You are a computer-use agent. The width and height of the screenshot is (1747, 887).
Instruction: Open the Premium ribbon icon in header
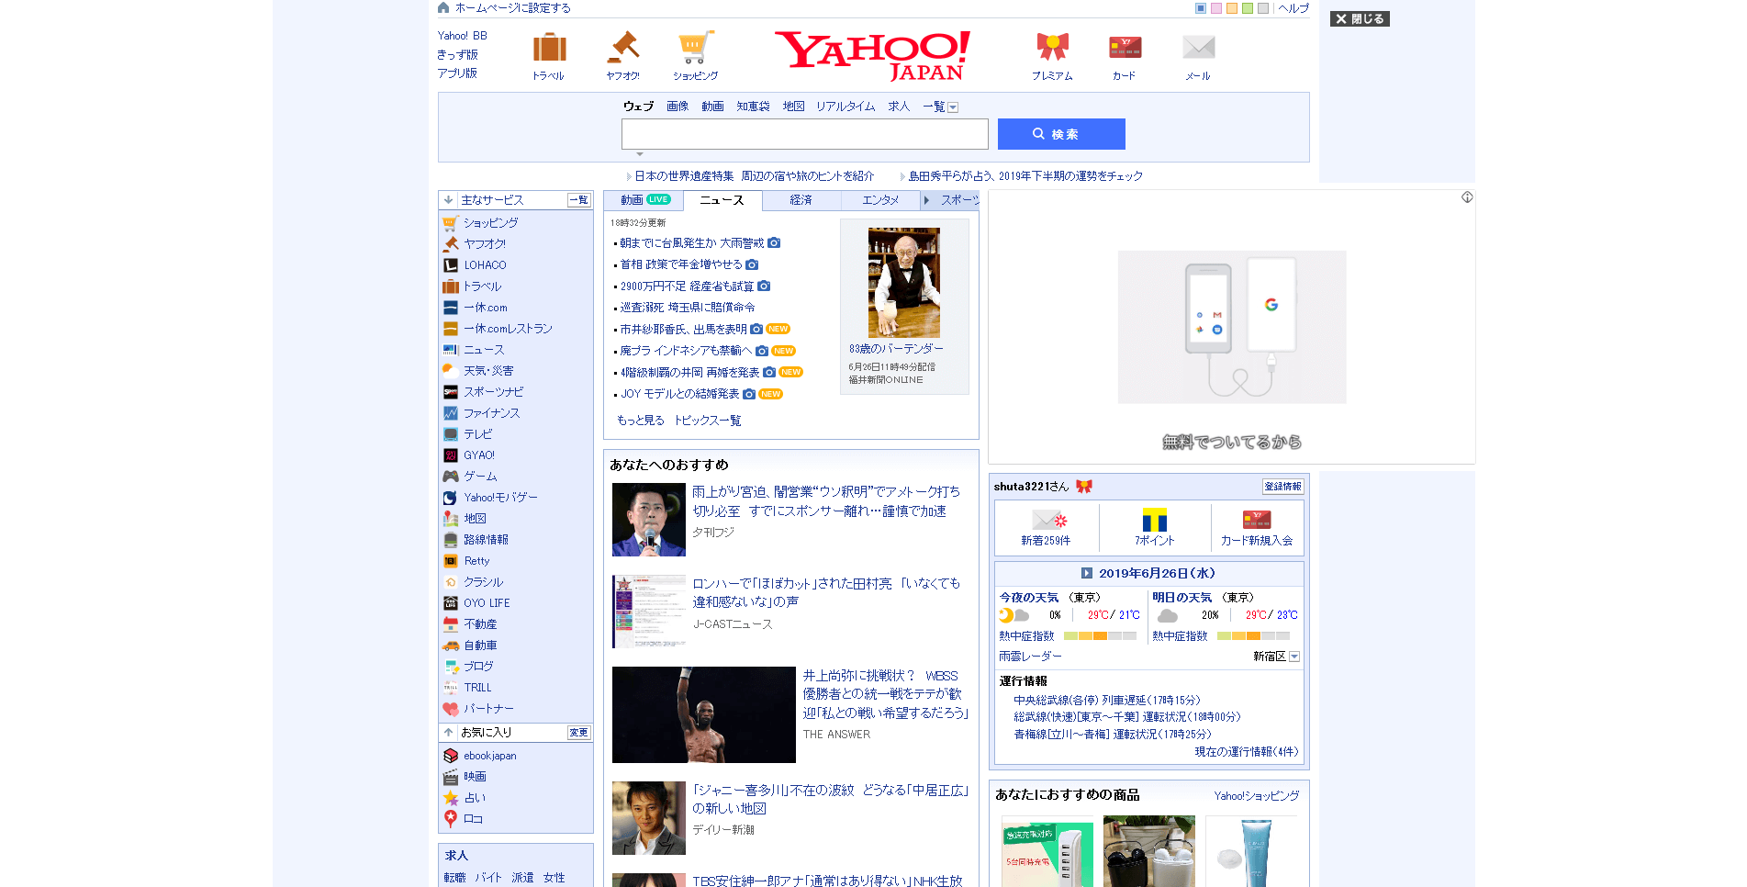tap(1052, 48)
